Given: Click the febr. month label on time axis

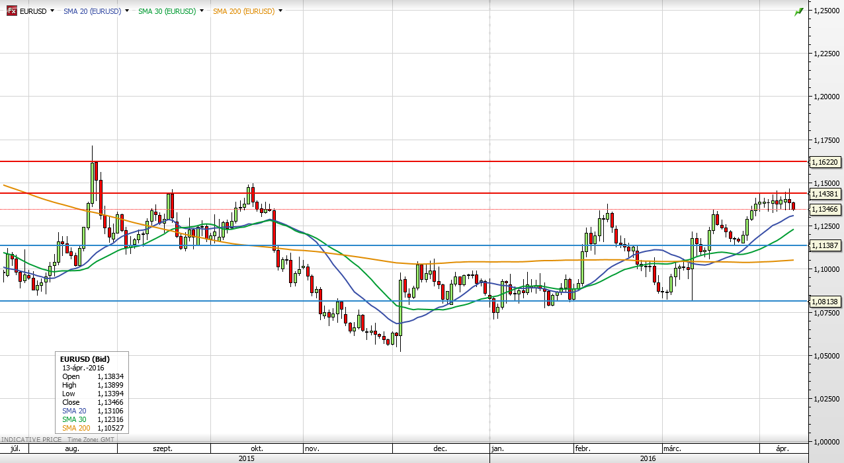Looking at the screenshot, I should click(583, 448).
